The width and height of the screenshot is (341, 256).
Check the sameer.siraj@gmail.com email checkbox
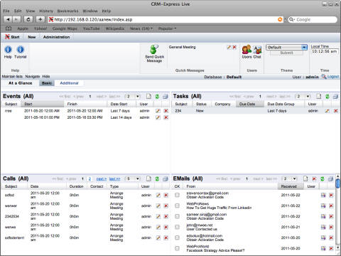coord(177,216)
